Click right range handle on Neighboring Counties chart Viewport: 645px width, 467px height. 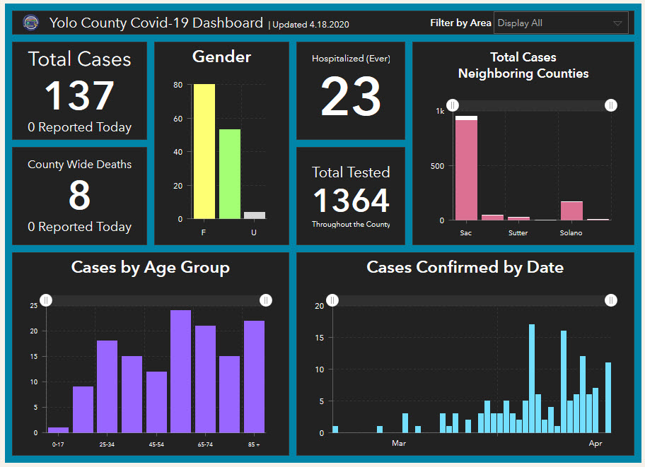coord(611,105)
